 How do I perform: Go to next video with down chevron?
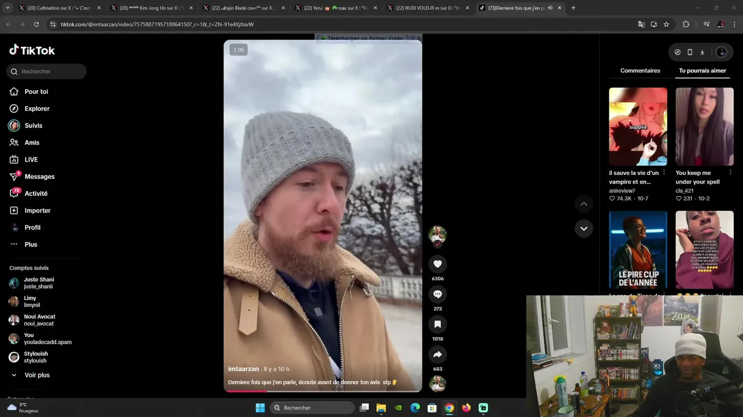coord(584,228)
